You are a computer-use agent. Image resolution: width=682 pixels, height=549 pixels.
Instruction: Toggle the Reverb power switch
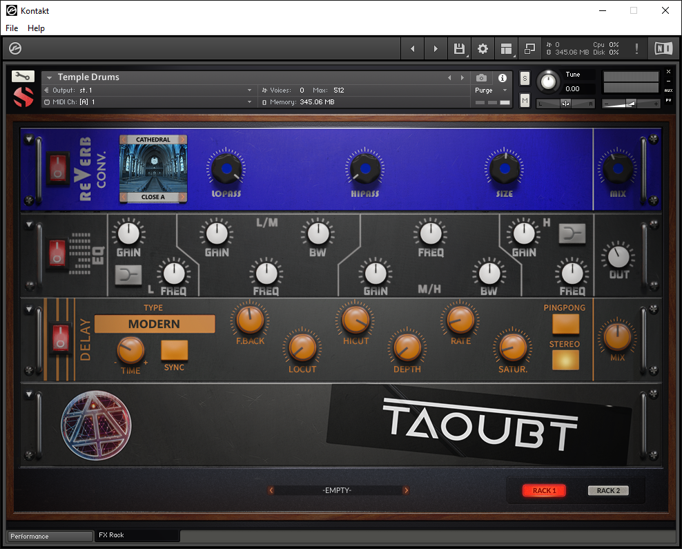tap(58, 168)
